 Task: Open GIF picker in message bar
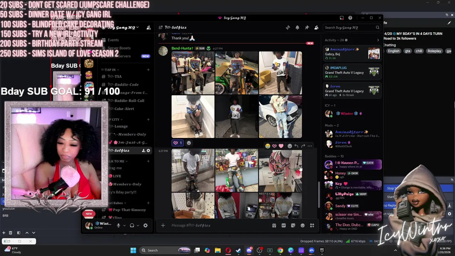284,225
